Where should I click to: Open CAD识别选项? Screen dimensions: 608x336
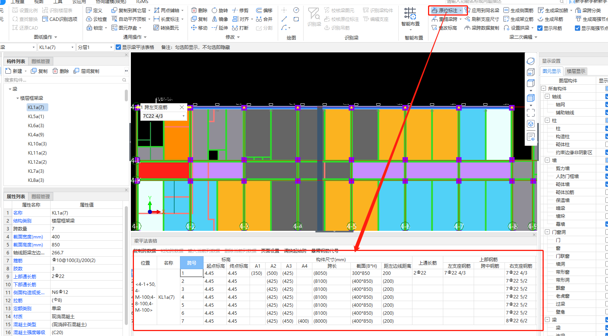coord(60,19)
